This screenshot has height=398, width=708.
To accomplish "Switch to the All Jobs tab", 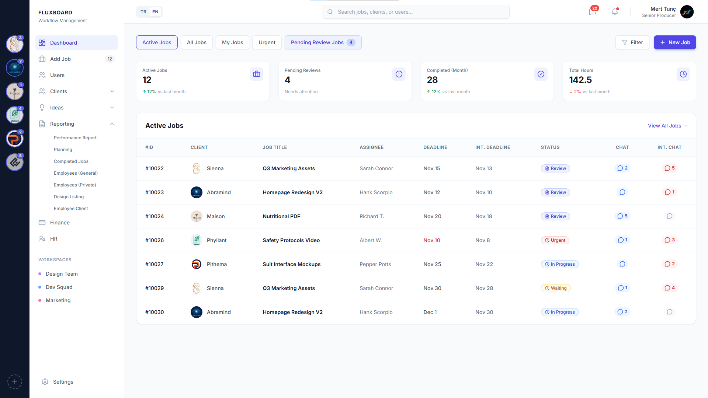I will click(x=196, y=42).
